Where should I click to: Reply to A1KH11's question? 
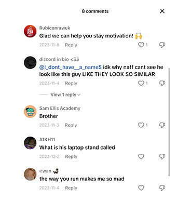point(71,156)
